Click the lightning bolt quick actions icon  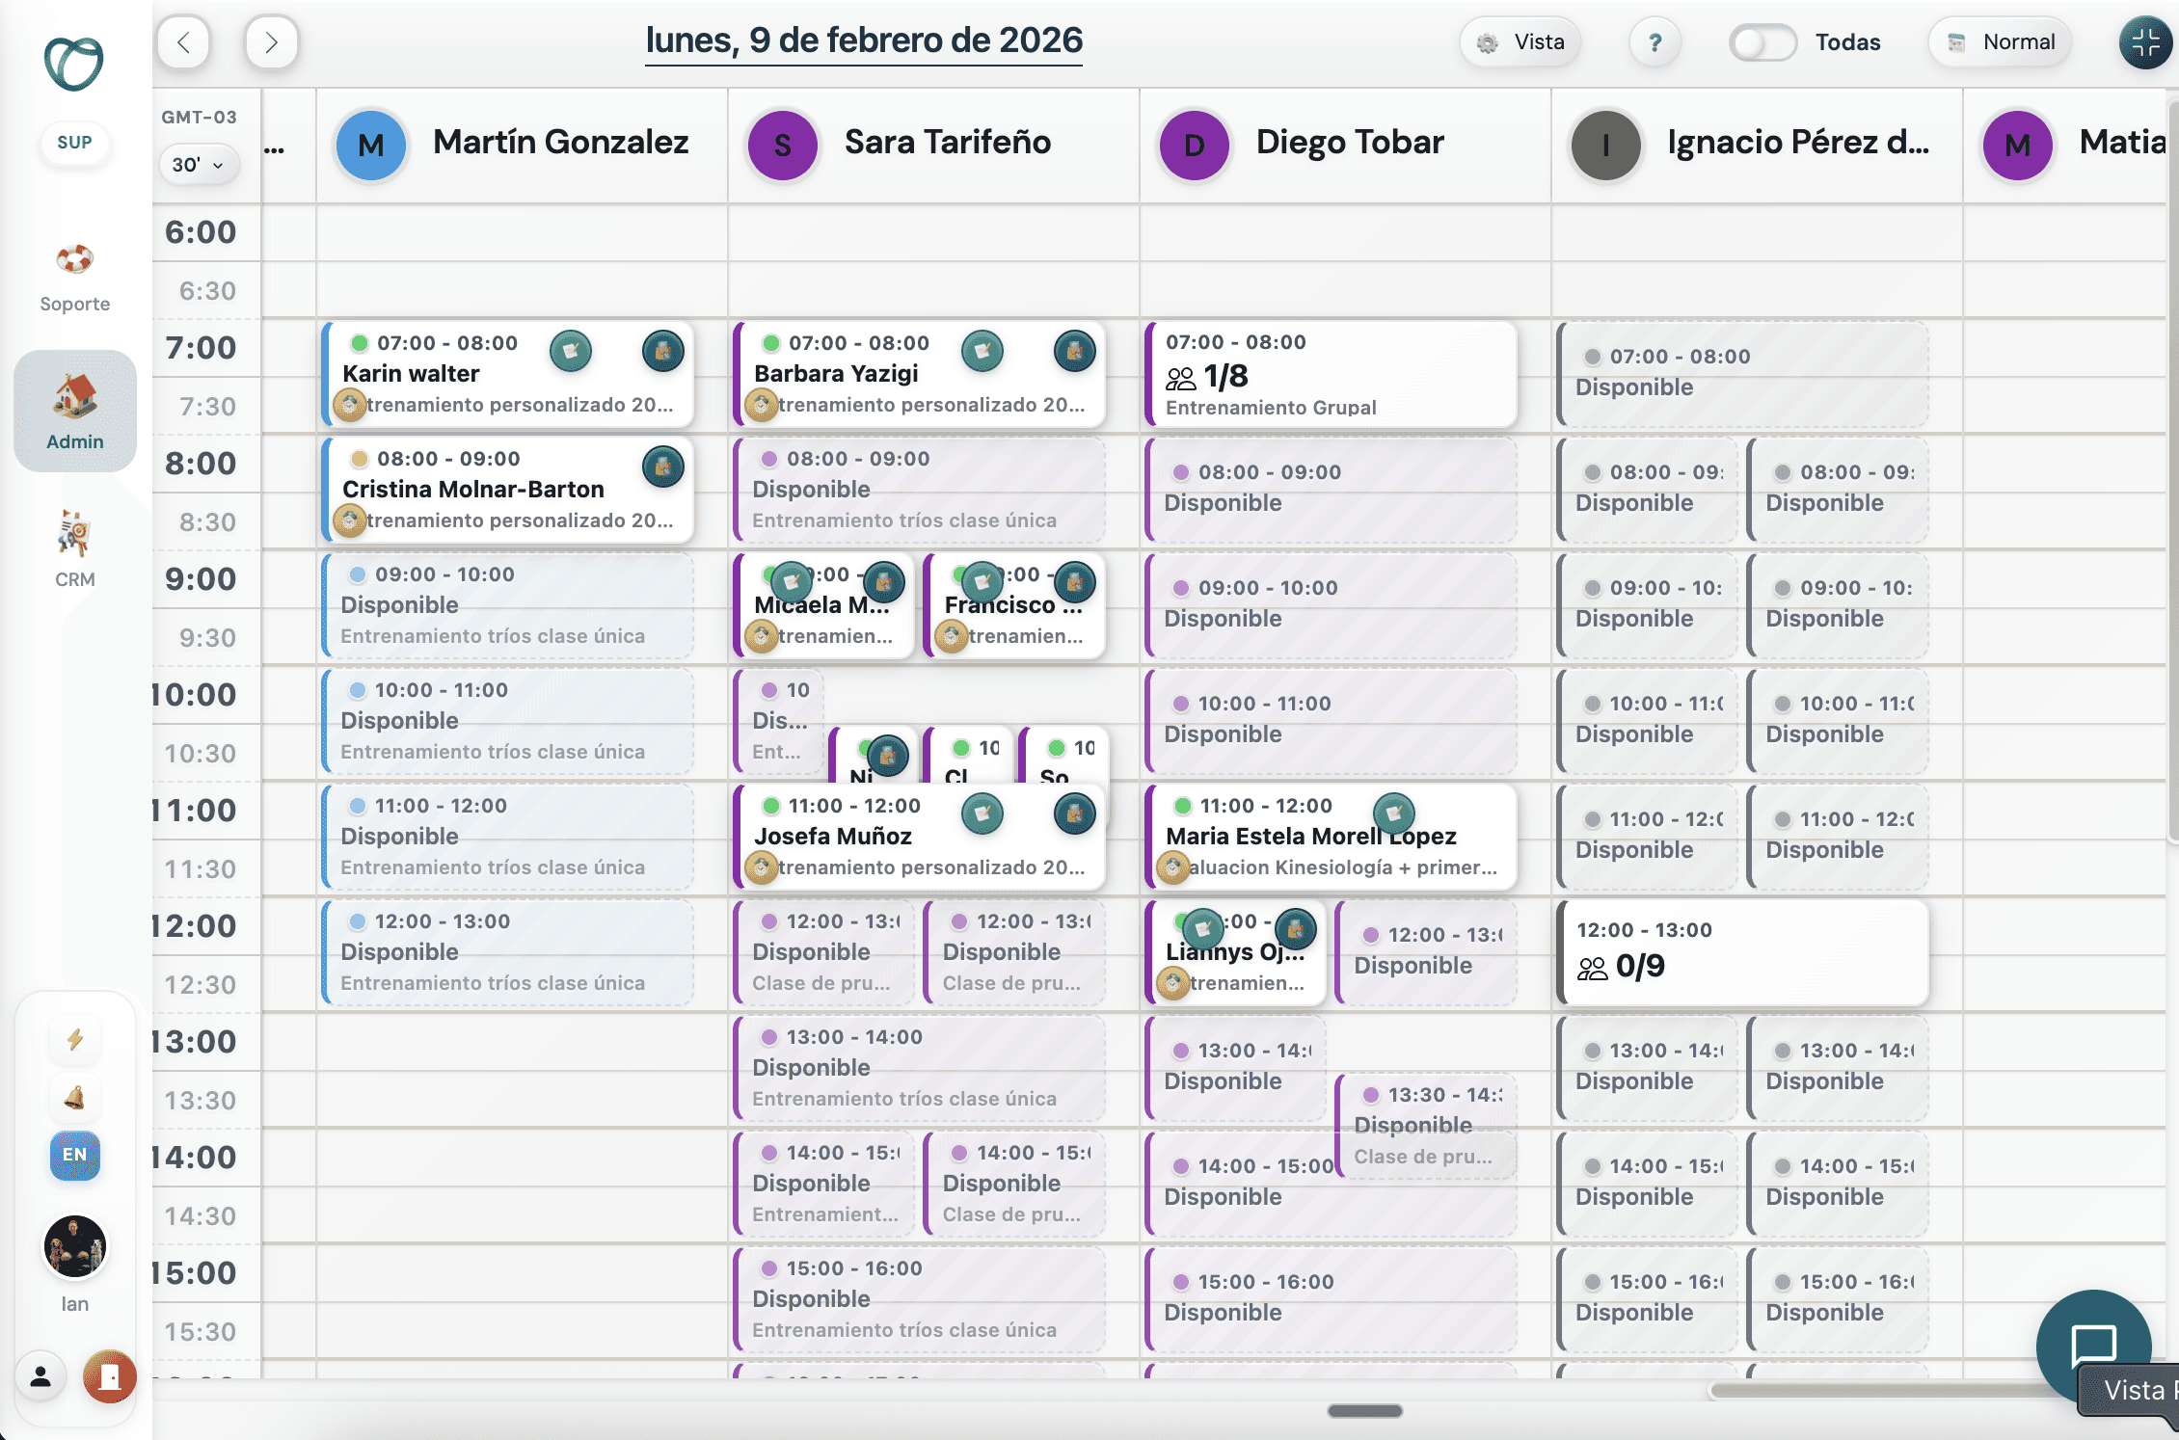(x=74, y=1040)
